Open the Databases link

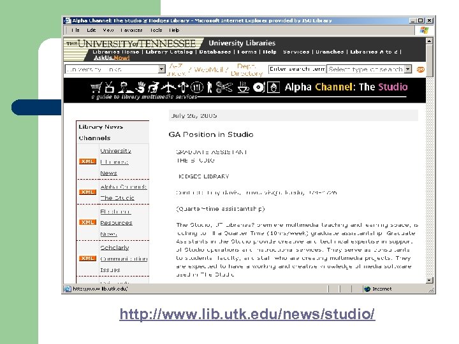tap(215, 52)
